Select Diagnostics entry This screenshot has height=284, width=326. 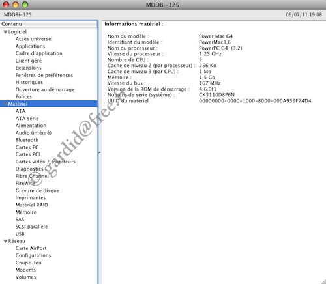point(29,169)
